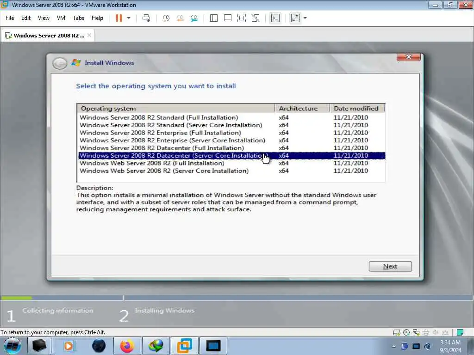This screenshot has width=474, height=355.
Task: Go back in the Install Windows wizard
Action: 60,63
